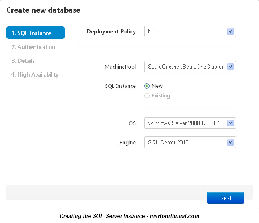The height and width of the screenshot is (223, 259).
Task: Click the 'Engine' field label
Action: (127, 142)
